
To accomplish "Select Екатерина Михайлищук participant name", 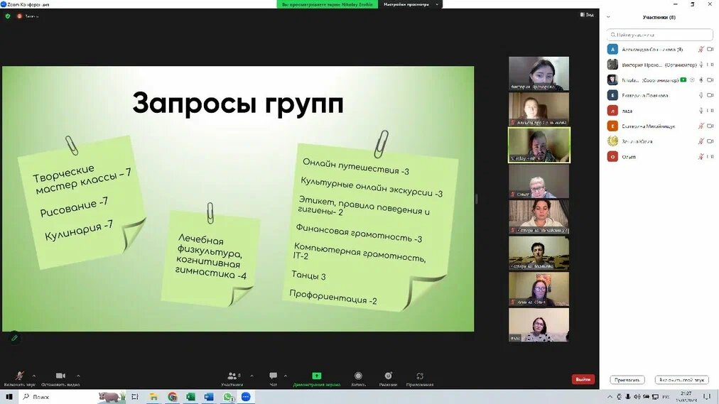I will click(x=649, y=126).
